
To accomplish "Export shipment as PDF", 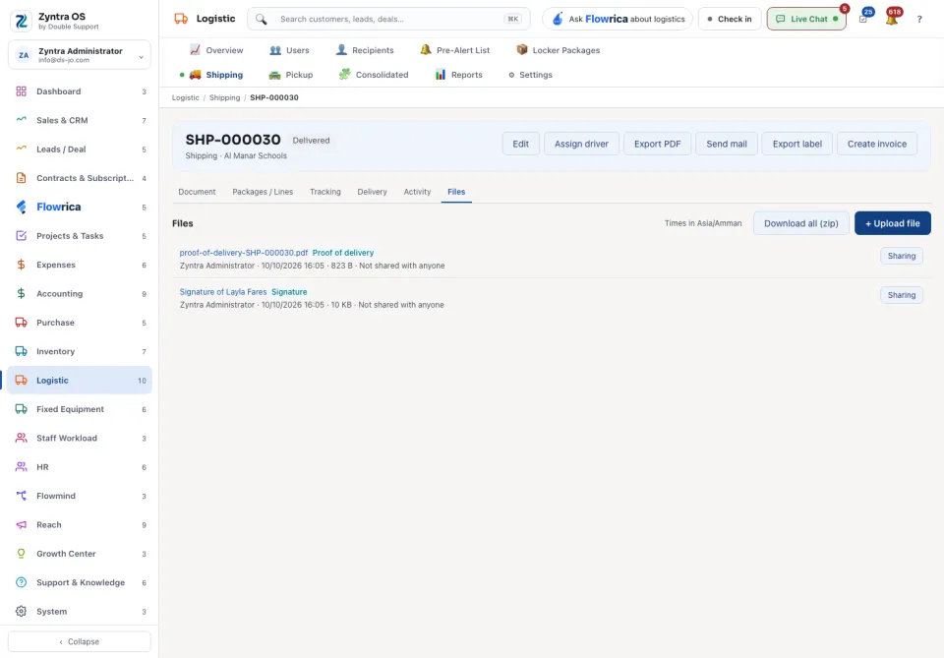I will point(658,144).
